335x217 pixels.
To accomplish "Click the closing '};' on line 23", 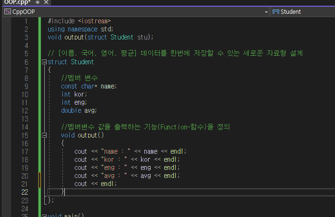I will pyautogui.click(x=51, y=200).
